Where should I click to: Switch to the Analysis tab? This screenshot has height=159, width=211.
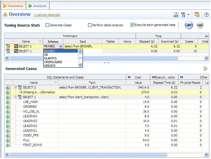pos(37,6)
